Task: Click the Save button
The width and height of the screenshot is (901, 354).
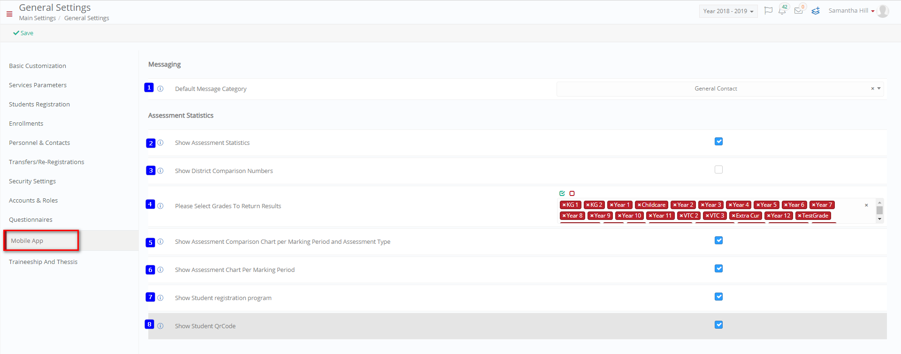Action: 23,33
